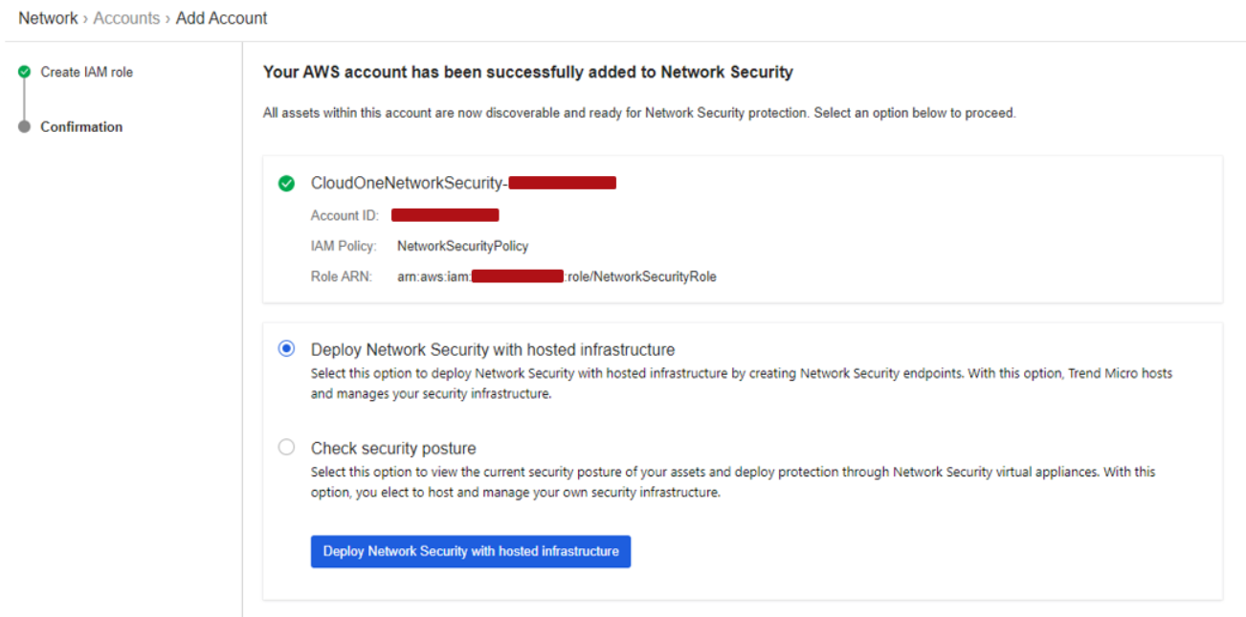Click the Account ID label
This screenshot has width=1246, height=617.
[345, 215]
